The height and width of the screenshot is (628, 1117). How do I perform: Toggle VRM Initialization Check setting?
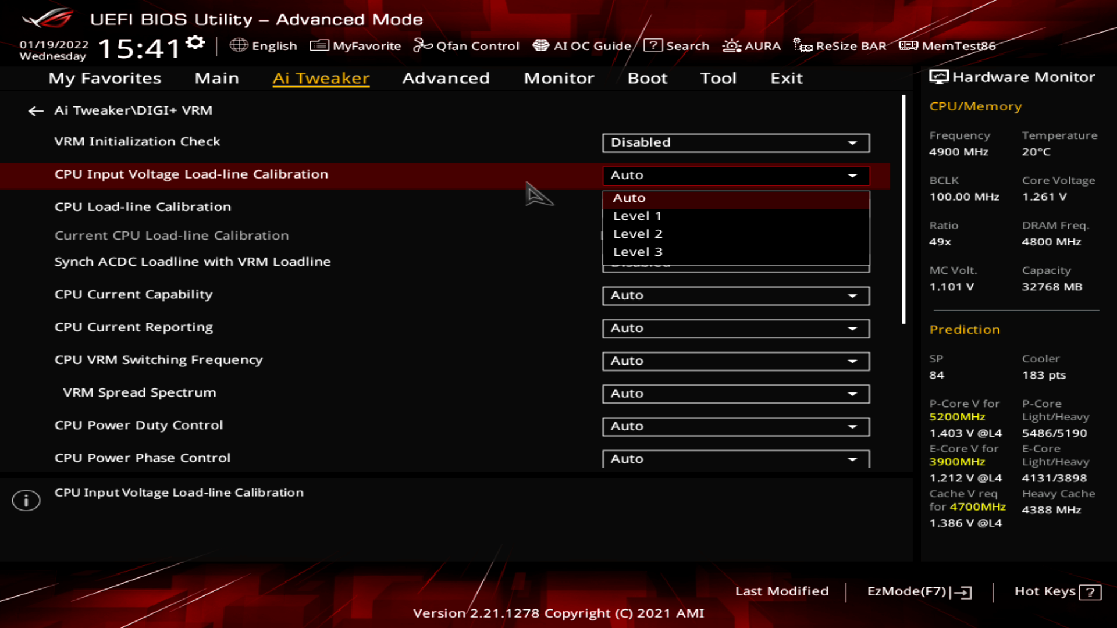[x=734, y=142]
